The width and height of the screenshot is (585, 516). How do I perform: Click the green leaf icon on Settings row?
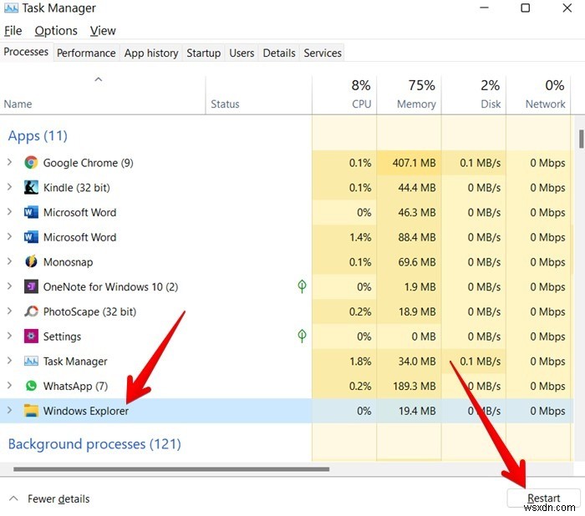[x=302, y=336]
